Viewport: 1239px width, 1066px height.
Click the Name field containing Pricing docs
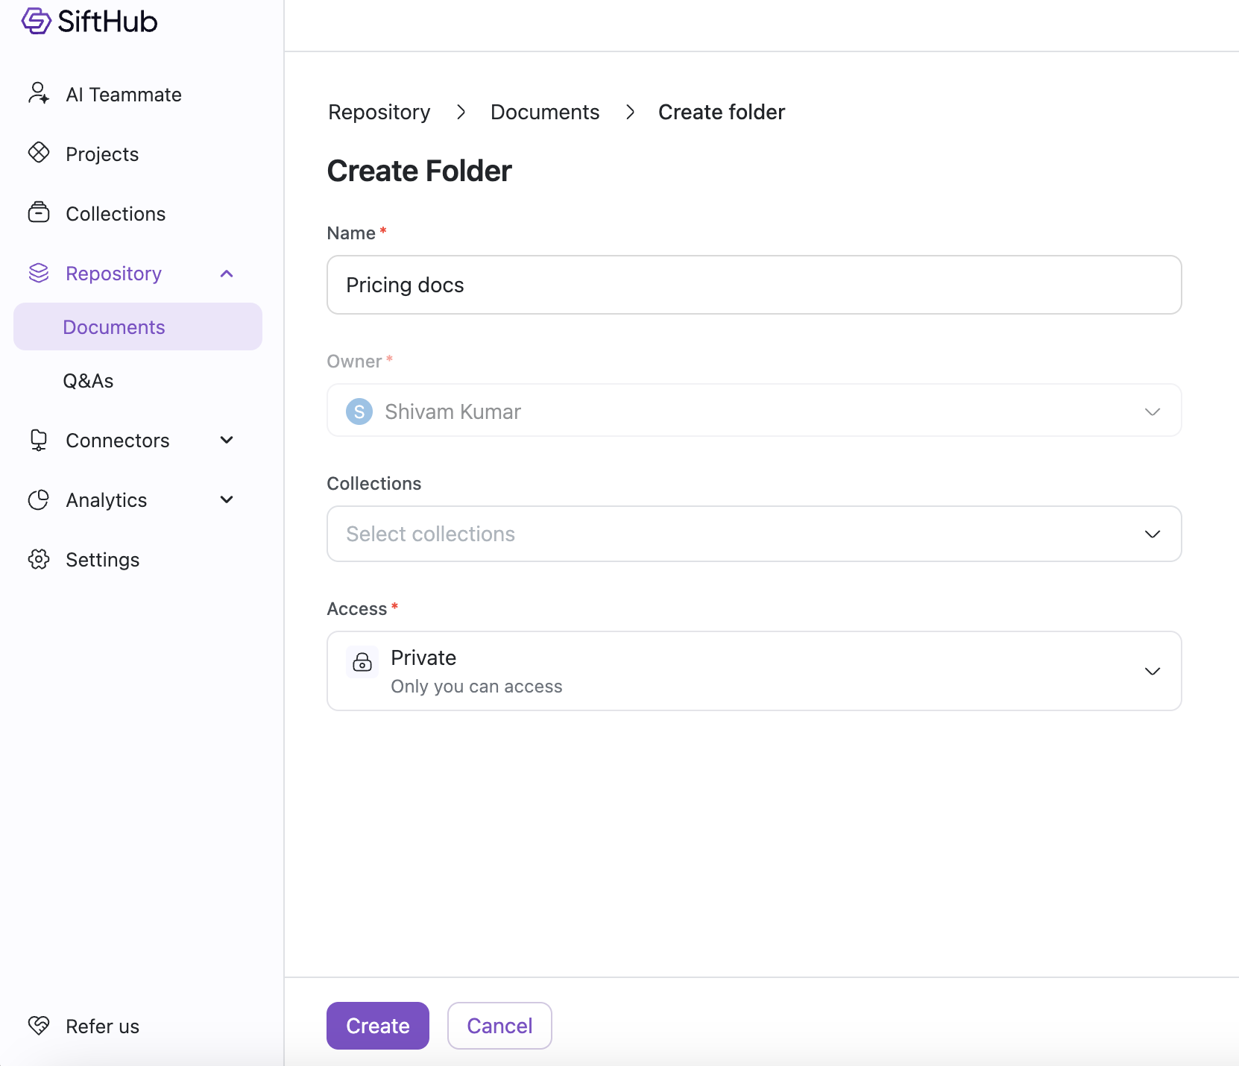pyautogui.click(x=754, y=285)
